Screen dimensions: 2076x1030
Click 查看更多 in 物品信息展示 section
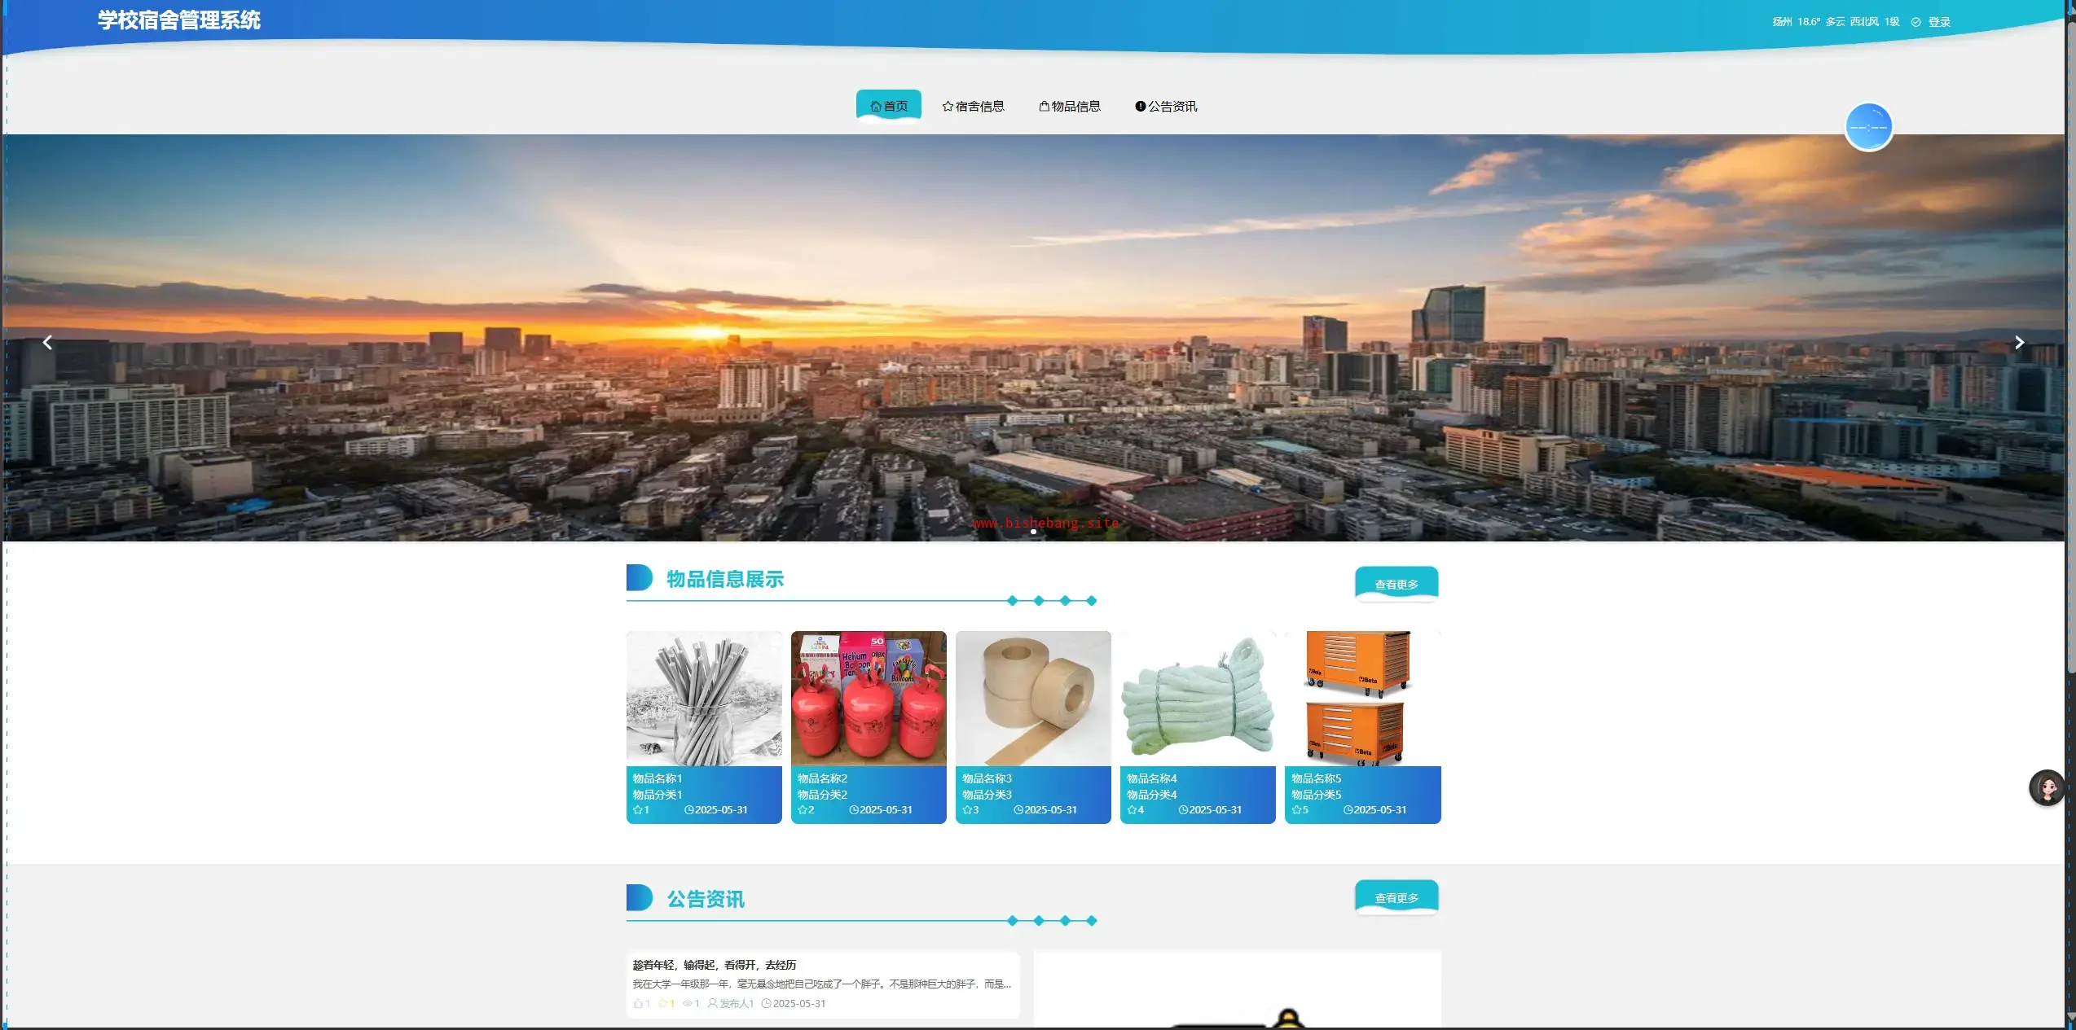coord(1396,584)
